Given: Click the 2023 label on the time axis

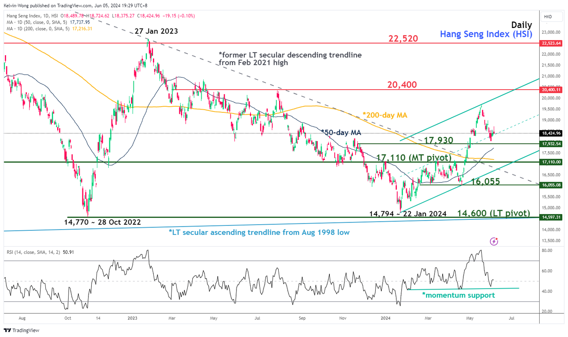Looking at the screenshot, I should (x=133, y=319).
